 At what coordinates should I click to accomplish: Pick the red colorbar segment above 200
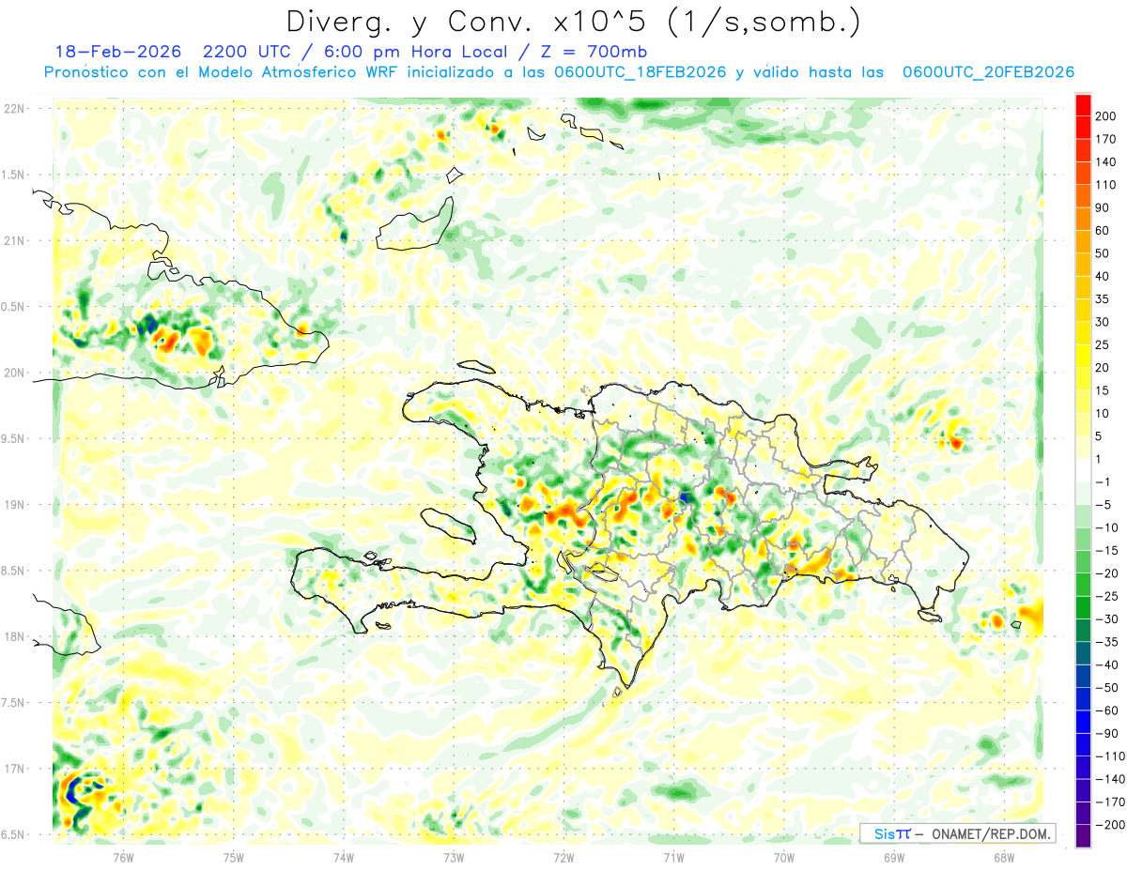point(1083,105)
